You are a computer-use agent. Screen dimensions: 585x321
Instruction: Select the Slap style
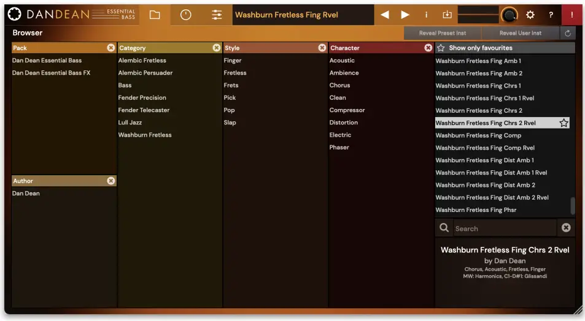click(230, 122)
